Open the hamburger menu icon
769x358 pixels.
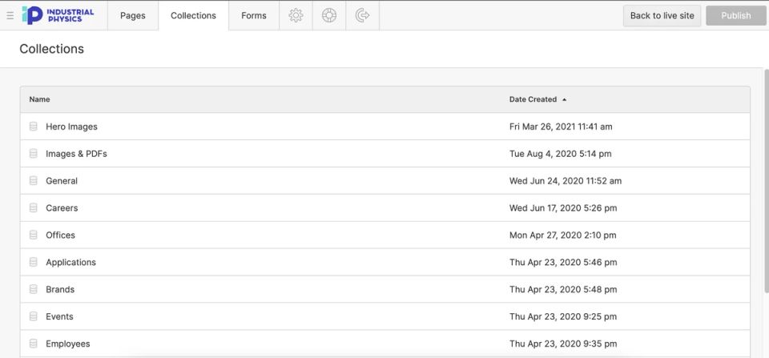coord(10,16)
